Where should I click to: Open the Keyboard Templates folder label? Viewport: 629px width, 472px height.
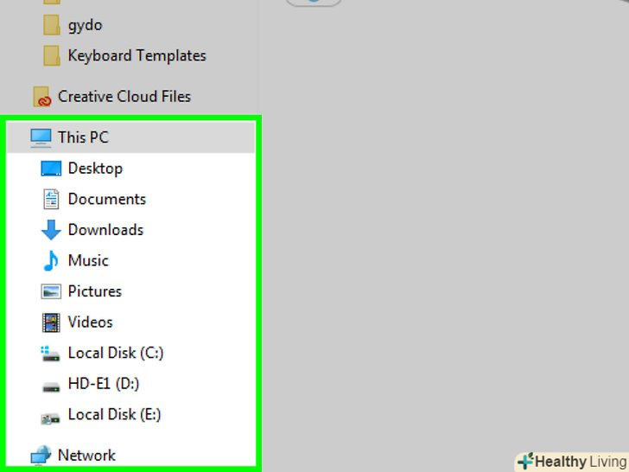[x=137, y=55]
